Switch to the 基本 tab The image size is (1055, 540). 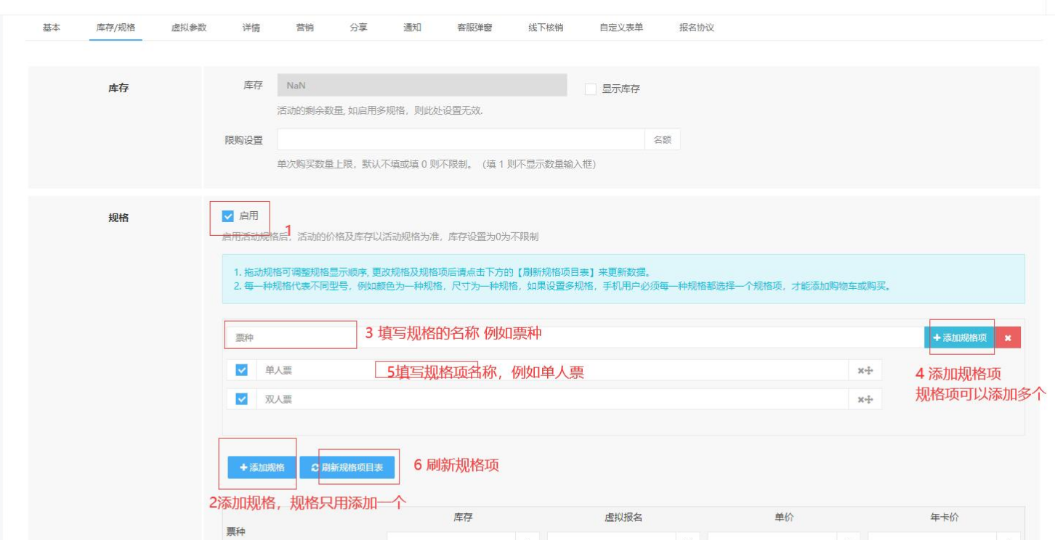point(51,28)
